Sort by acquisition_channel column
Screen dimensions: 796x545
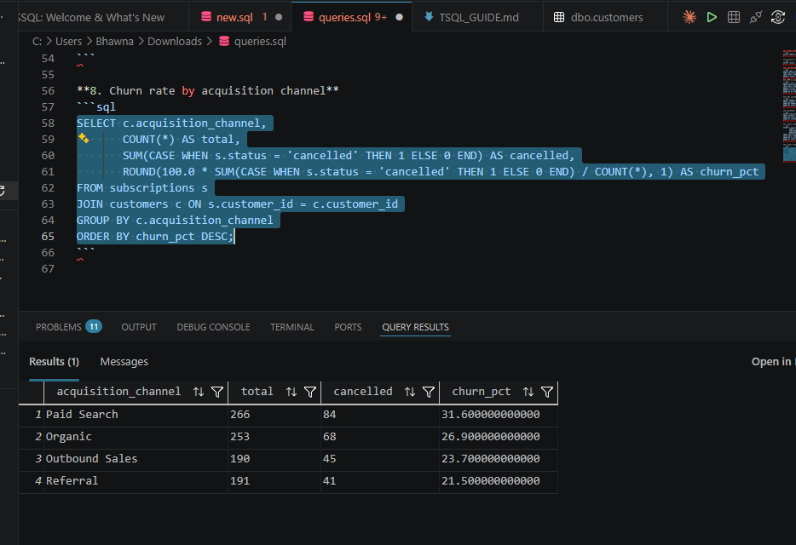point(199,392)
